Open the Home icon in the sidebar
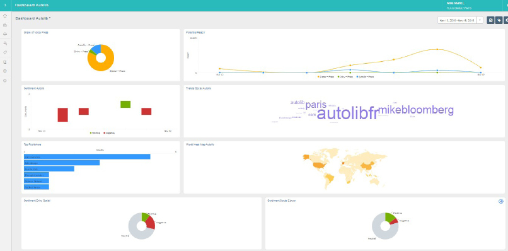This screenshot has width=508, height=251. (x=5, y=16)
